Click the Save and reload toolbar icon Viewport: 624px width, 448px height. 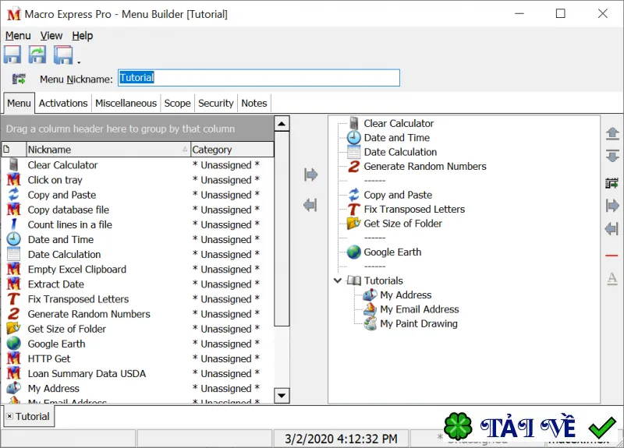37,55
